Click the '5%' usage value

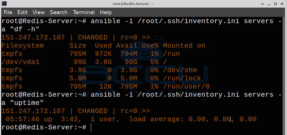click(155, 62)
